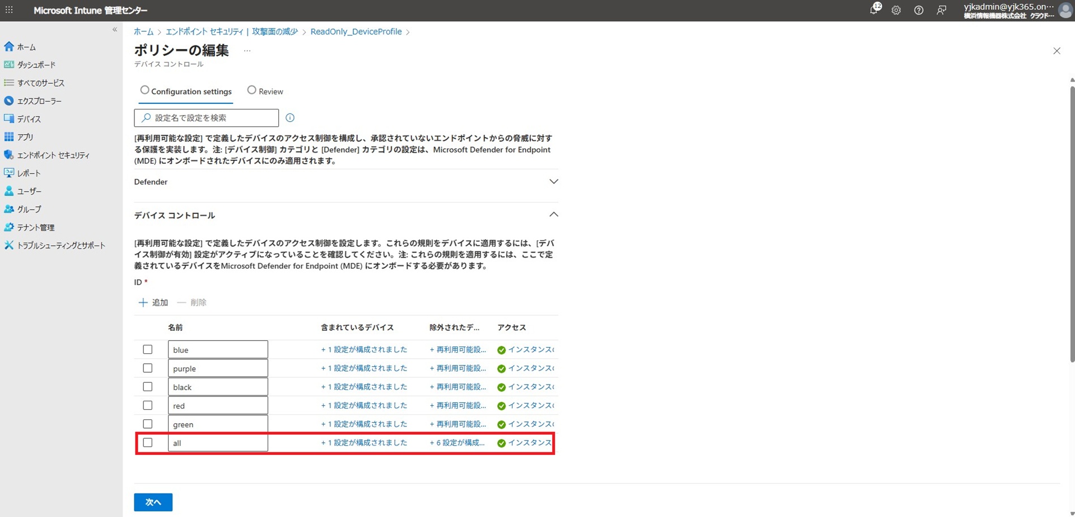Check the box for the blue row
Screen dimensions: 1075x517
(x=148, y=349)
